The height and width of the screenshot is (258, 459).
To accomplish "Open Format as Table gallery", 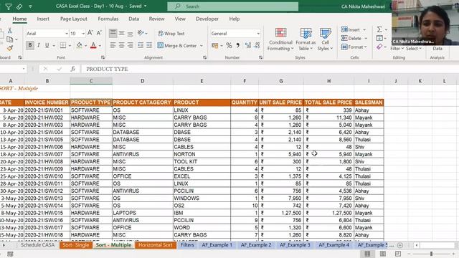I will pyautogui.click(x=306, y=39).
